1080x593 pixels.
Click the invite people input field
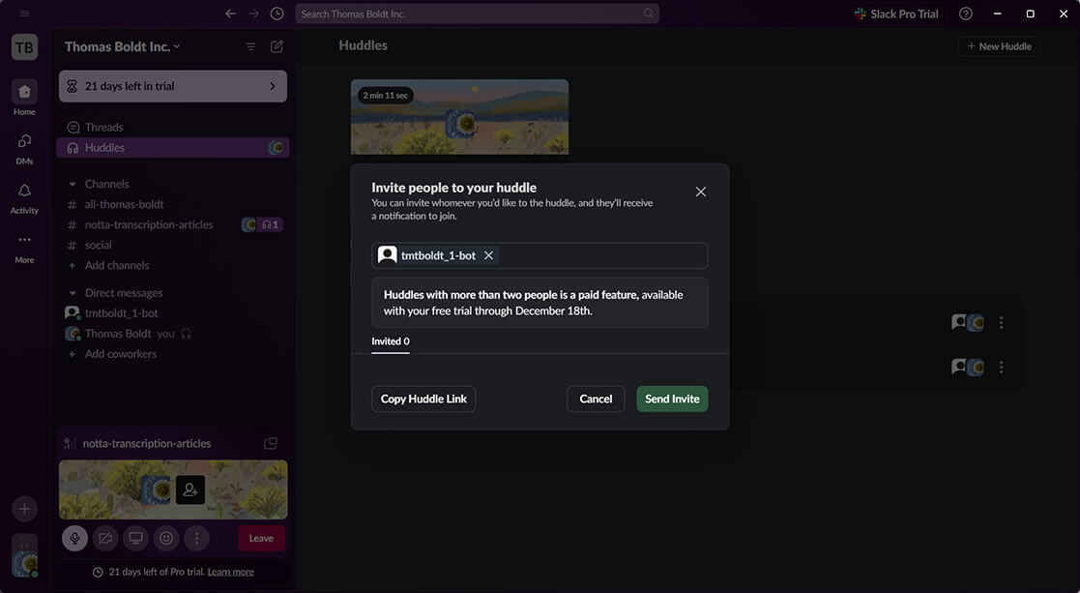(540, 255)
